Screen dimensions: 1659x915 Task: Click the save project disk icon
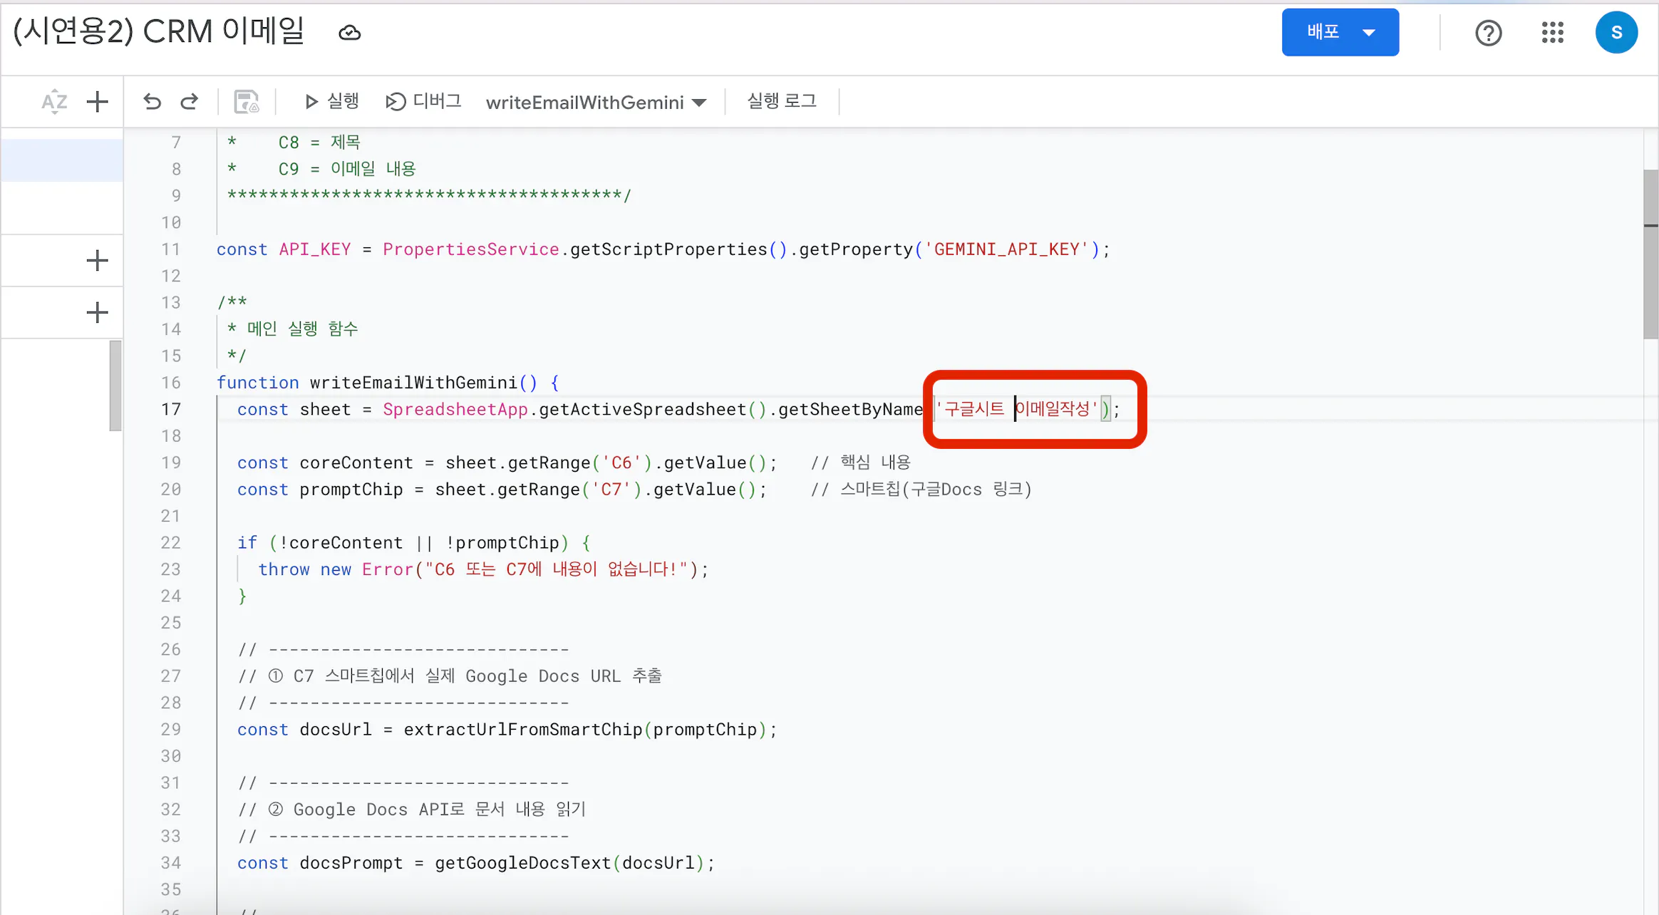click(x=247, y=102)
